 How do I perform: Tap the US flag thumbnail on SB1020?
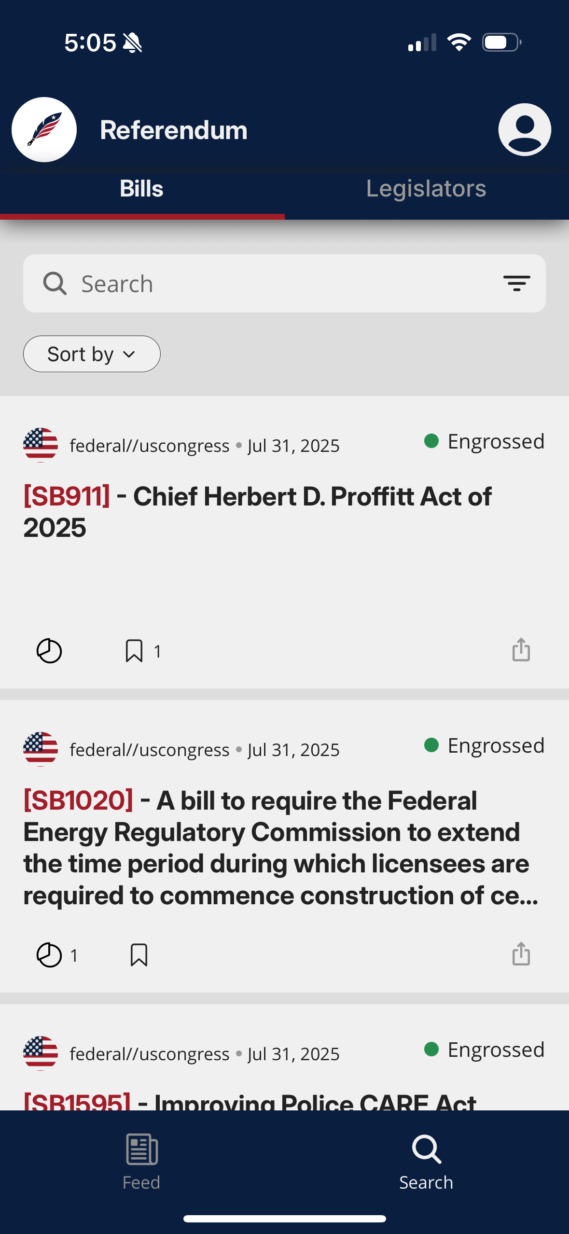(41, 749)
